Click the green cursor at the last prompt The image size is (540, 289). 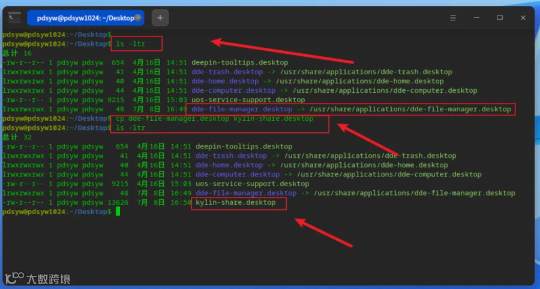point(118,211)
